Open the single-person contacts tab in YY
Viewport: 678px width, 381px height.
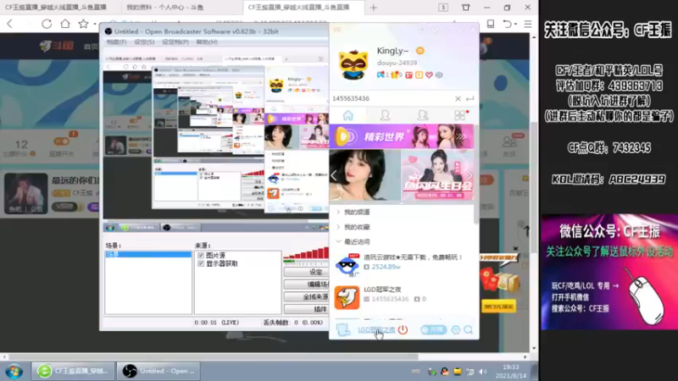(x=385, y=115)
